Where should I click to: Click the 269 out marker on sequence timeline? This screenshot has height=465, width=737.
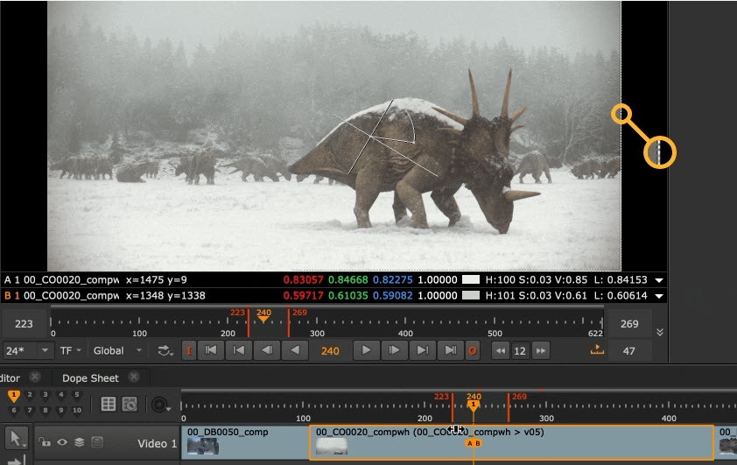point(508,407)
